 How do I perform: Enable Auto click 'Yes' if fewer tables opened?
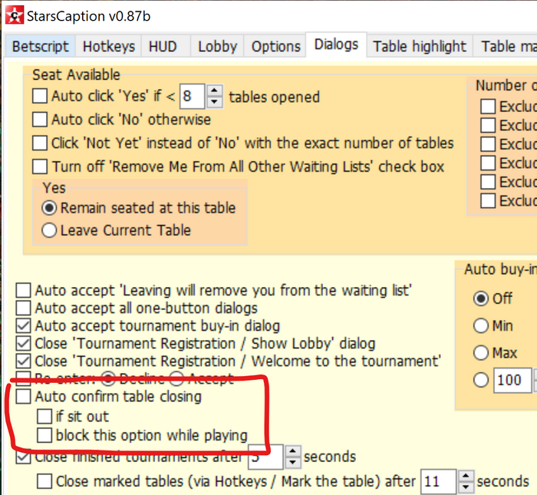(x=40, y=96)
